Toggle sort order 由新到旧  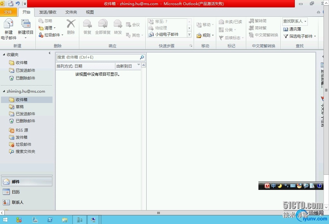point(124,66)
